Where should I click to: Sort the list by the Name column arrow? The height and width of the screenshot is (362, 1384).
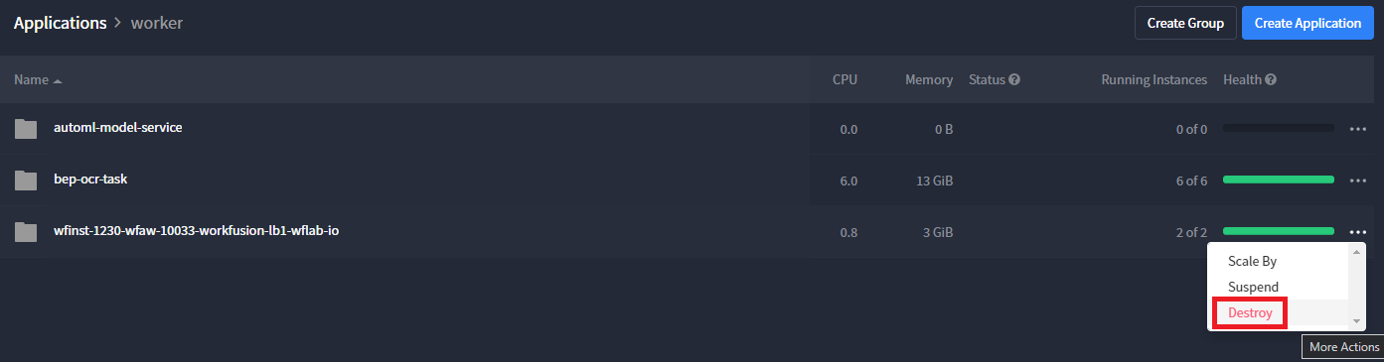tap(58, 80)
